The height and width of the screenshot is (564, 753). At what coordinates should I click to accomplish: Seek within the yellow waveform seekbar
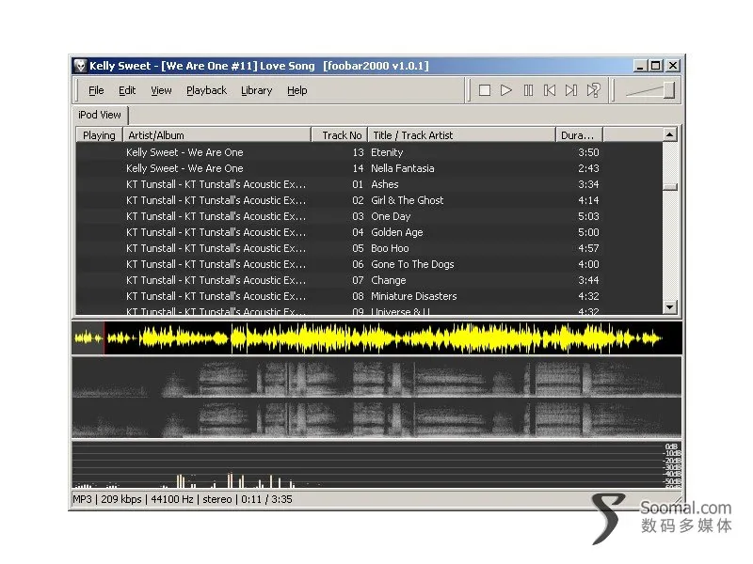tap(377, 338)
